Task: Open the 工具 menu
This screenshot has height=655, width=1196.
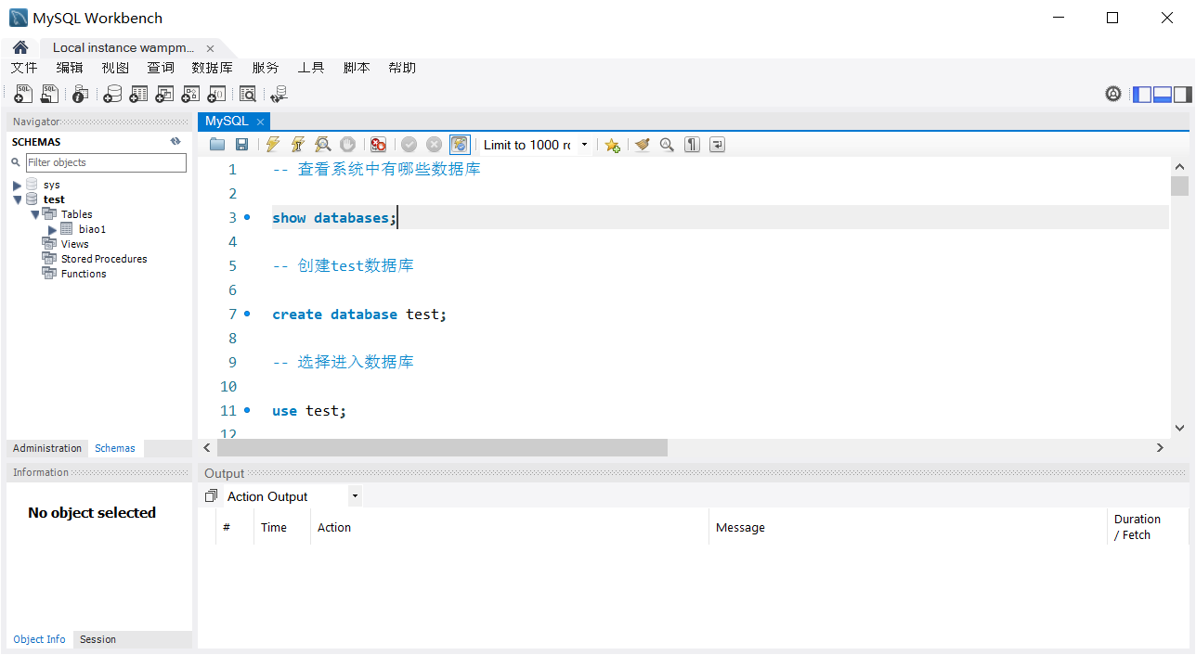Action: coord(311,68)
